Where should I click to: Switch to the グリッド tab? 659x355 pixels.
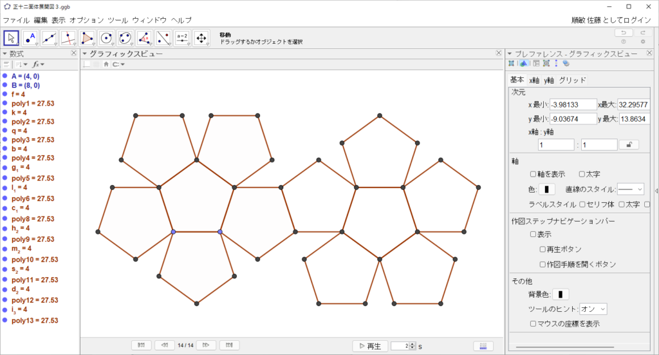pos(572,80)
